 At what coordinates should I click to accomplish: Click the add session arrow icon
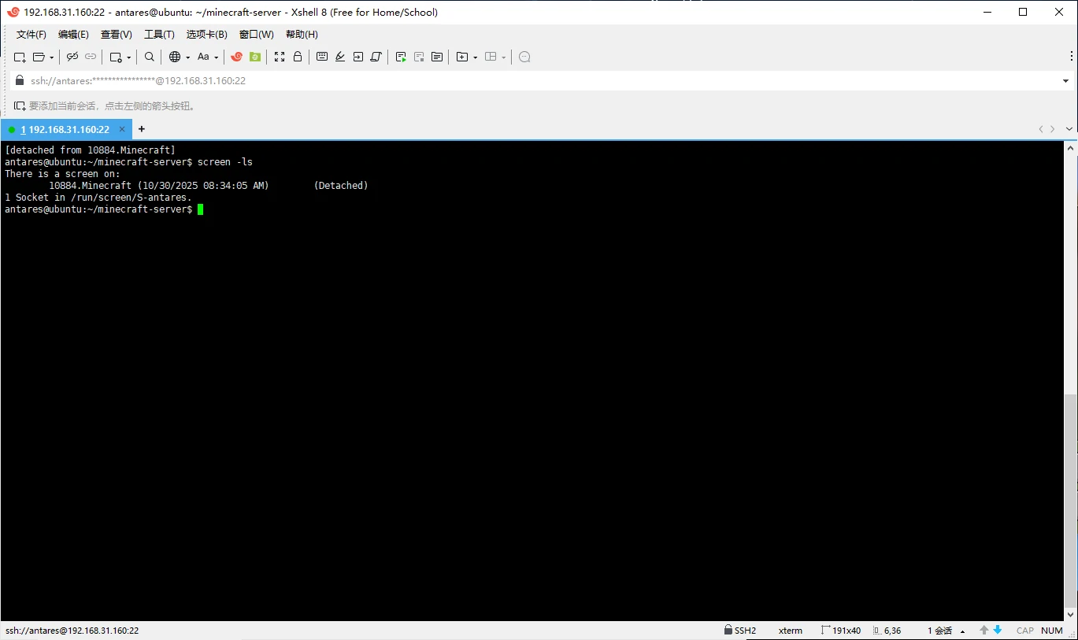tap(19, 105)
